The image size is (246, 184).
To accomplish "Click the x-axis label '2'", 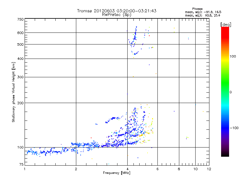I will [76, 169].
